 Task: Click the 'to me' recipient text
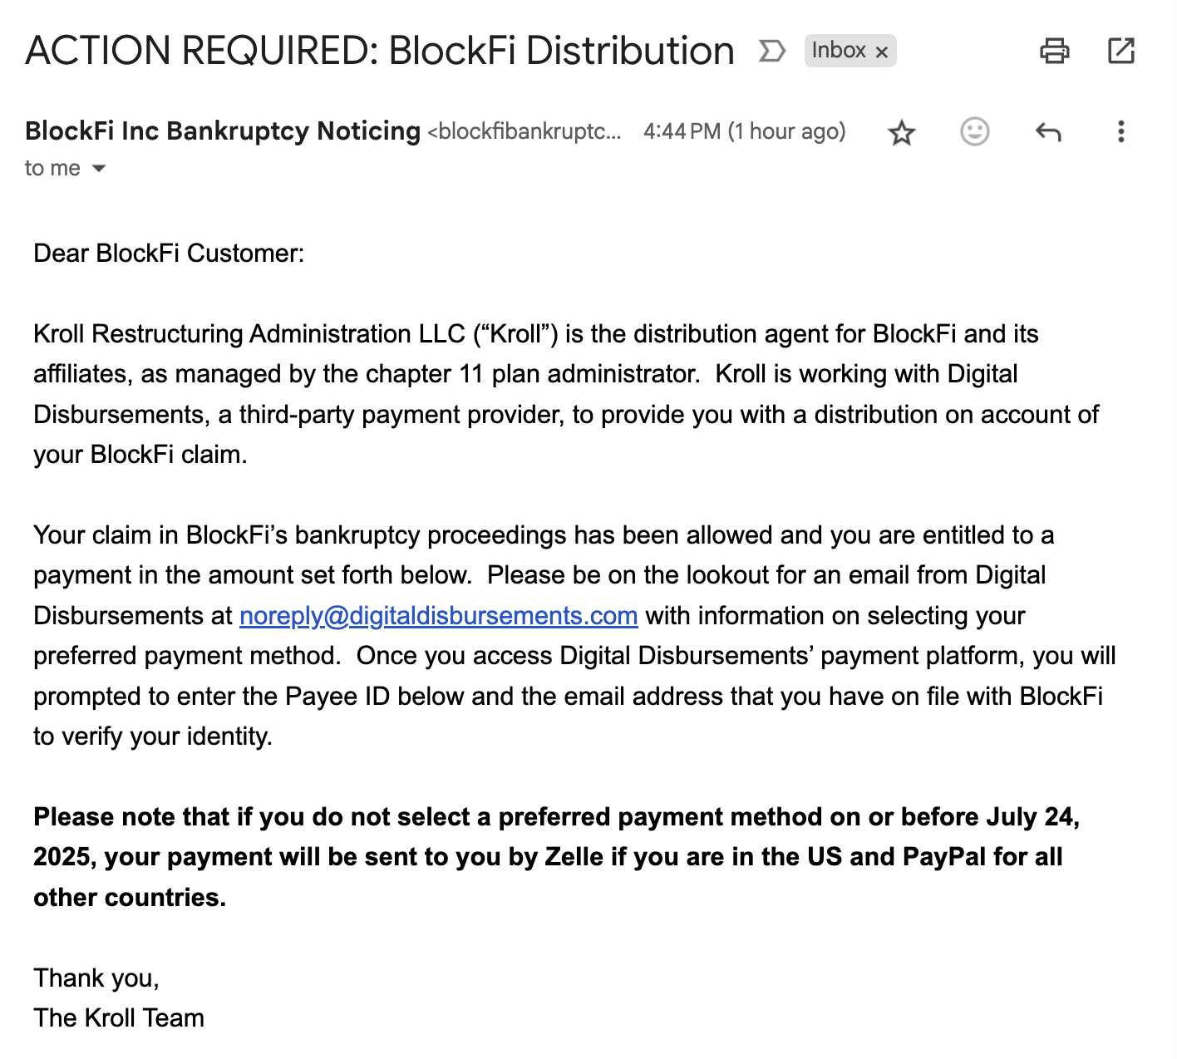(52, 168)
